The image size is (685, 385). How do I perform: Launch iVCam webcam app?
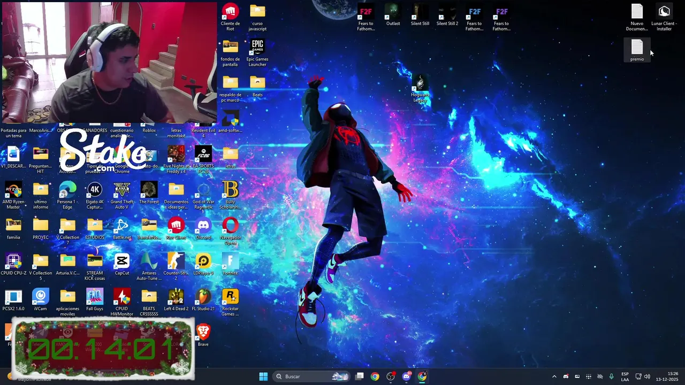pyautogui.click(x=41, y=301)
